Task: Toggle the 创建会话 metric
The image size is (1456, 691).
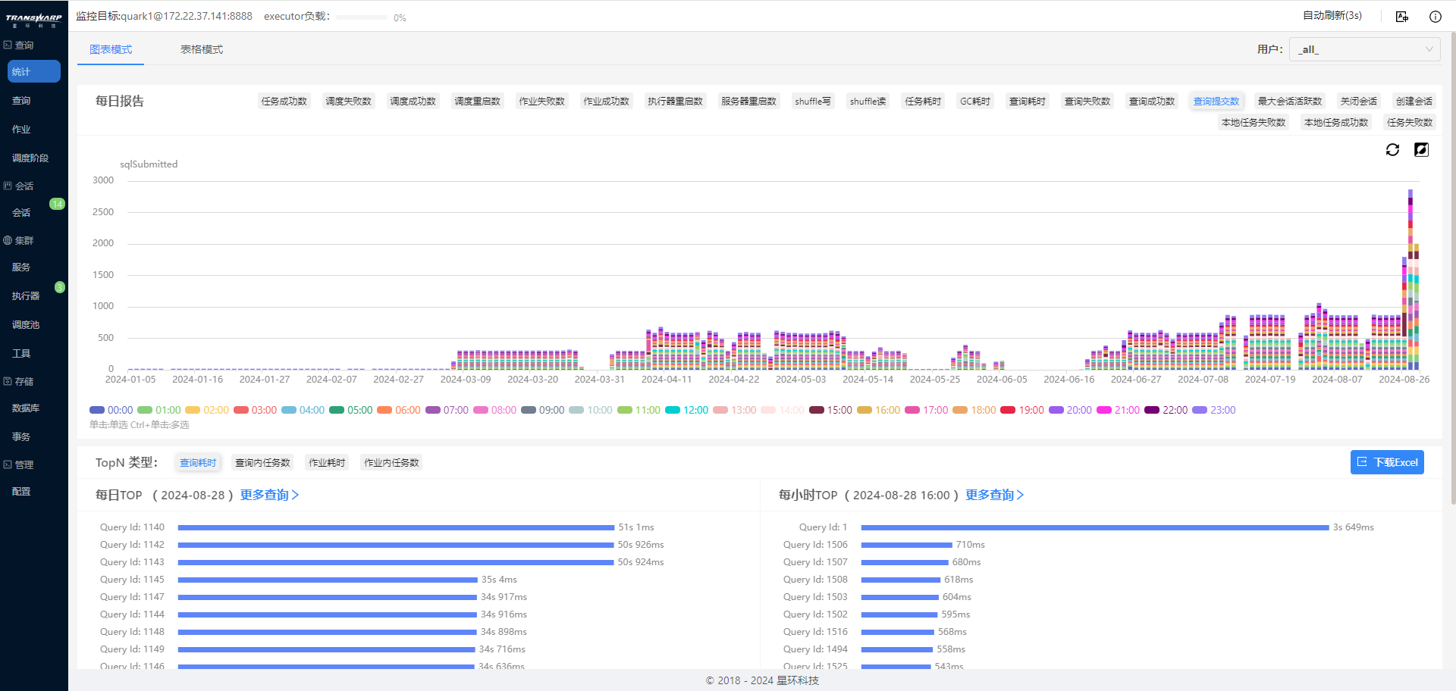Action: tap(1414, 102)
